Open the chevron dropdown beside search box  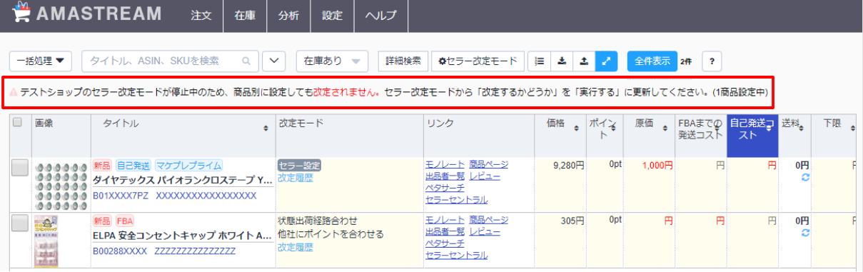[x=274, y=61]
